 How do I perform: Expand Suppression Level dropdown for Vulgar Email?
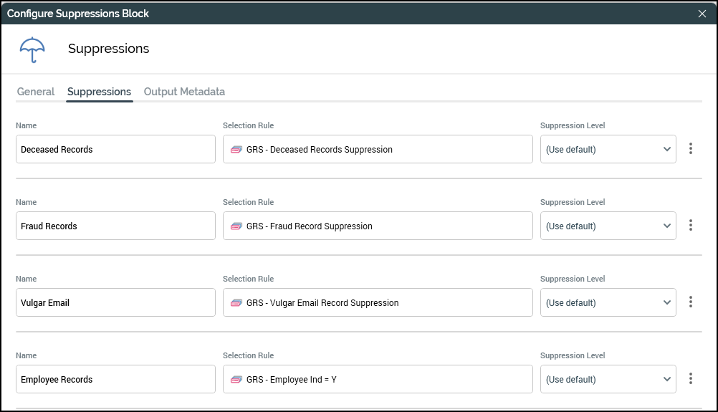608,303
